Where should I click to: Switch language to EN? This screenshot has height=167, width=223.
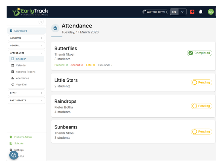[174, 12]
